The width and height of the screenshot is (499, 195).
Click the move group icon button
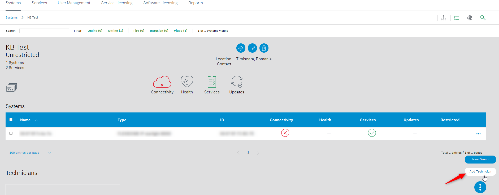click(x=241, y=48)
